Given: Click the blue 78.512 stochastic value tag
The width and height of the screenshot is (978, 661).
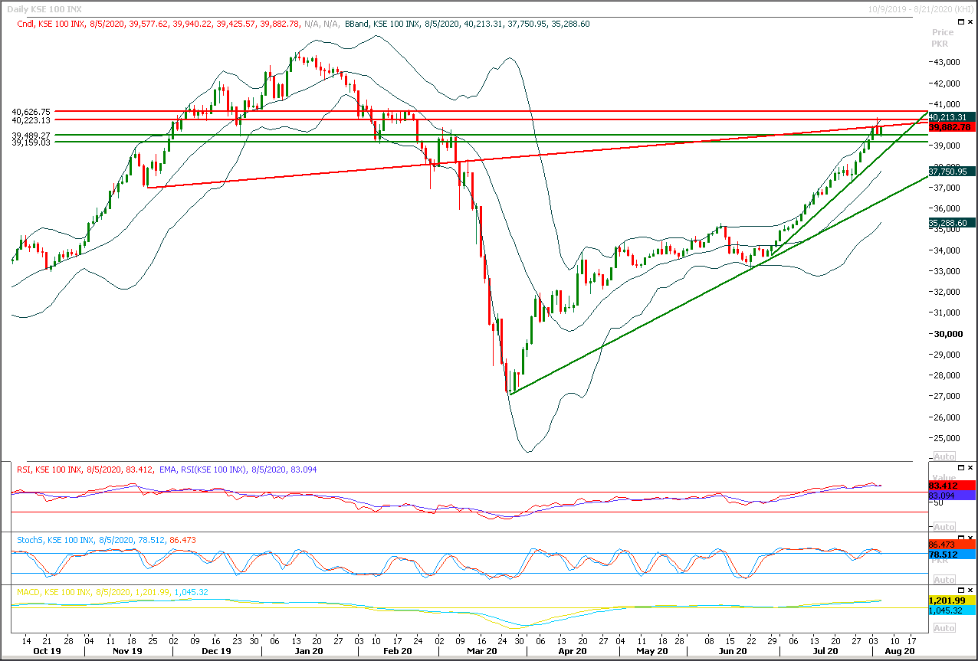Looking at the screenshot, I should [x=952, y=554].
